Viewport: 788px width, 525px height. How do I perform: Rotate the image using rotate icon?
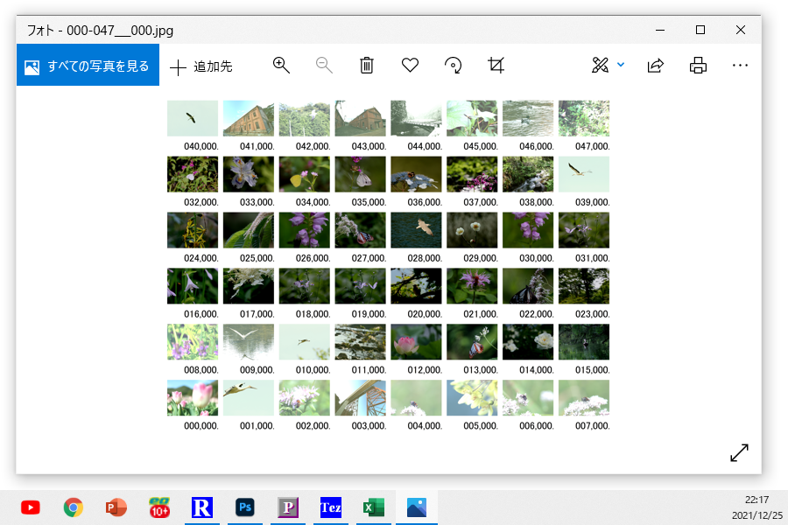454,66
